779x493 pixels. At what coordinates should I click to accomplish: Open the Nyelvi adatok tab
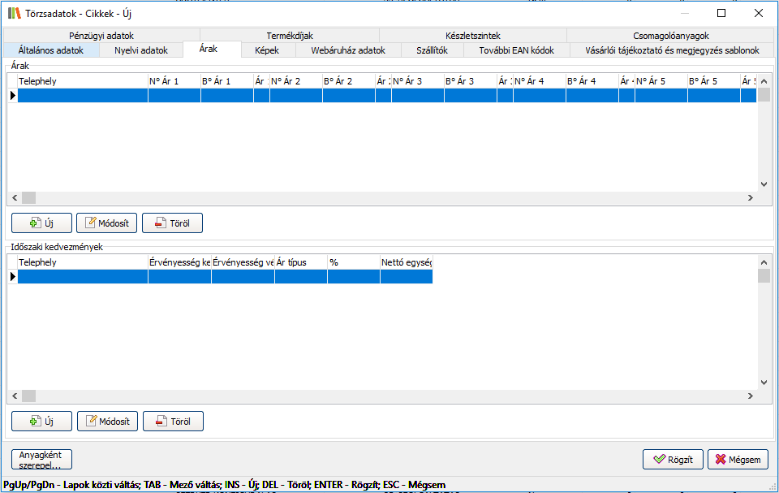pos(141,50)
